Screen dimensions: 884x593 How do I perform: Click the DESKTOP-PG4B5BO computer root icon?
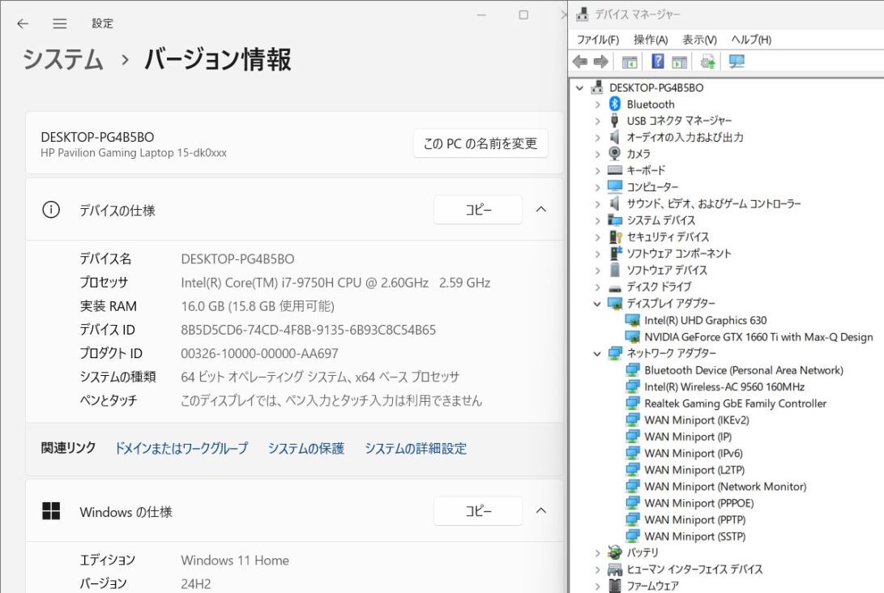597,87
